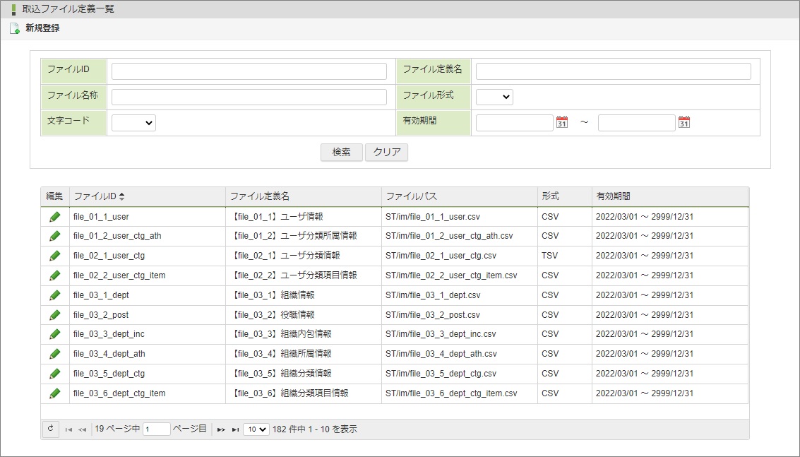Click the ファイル定義名 column header
Image resolution: width=800 pixels, height=457 pixels.
(260, 196)
